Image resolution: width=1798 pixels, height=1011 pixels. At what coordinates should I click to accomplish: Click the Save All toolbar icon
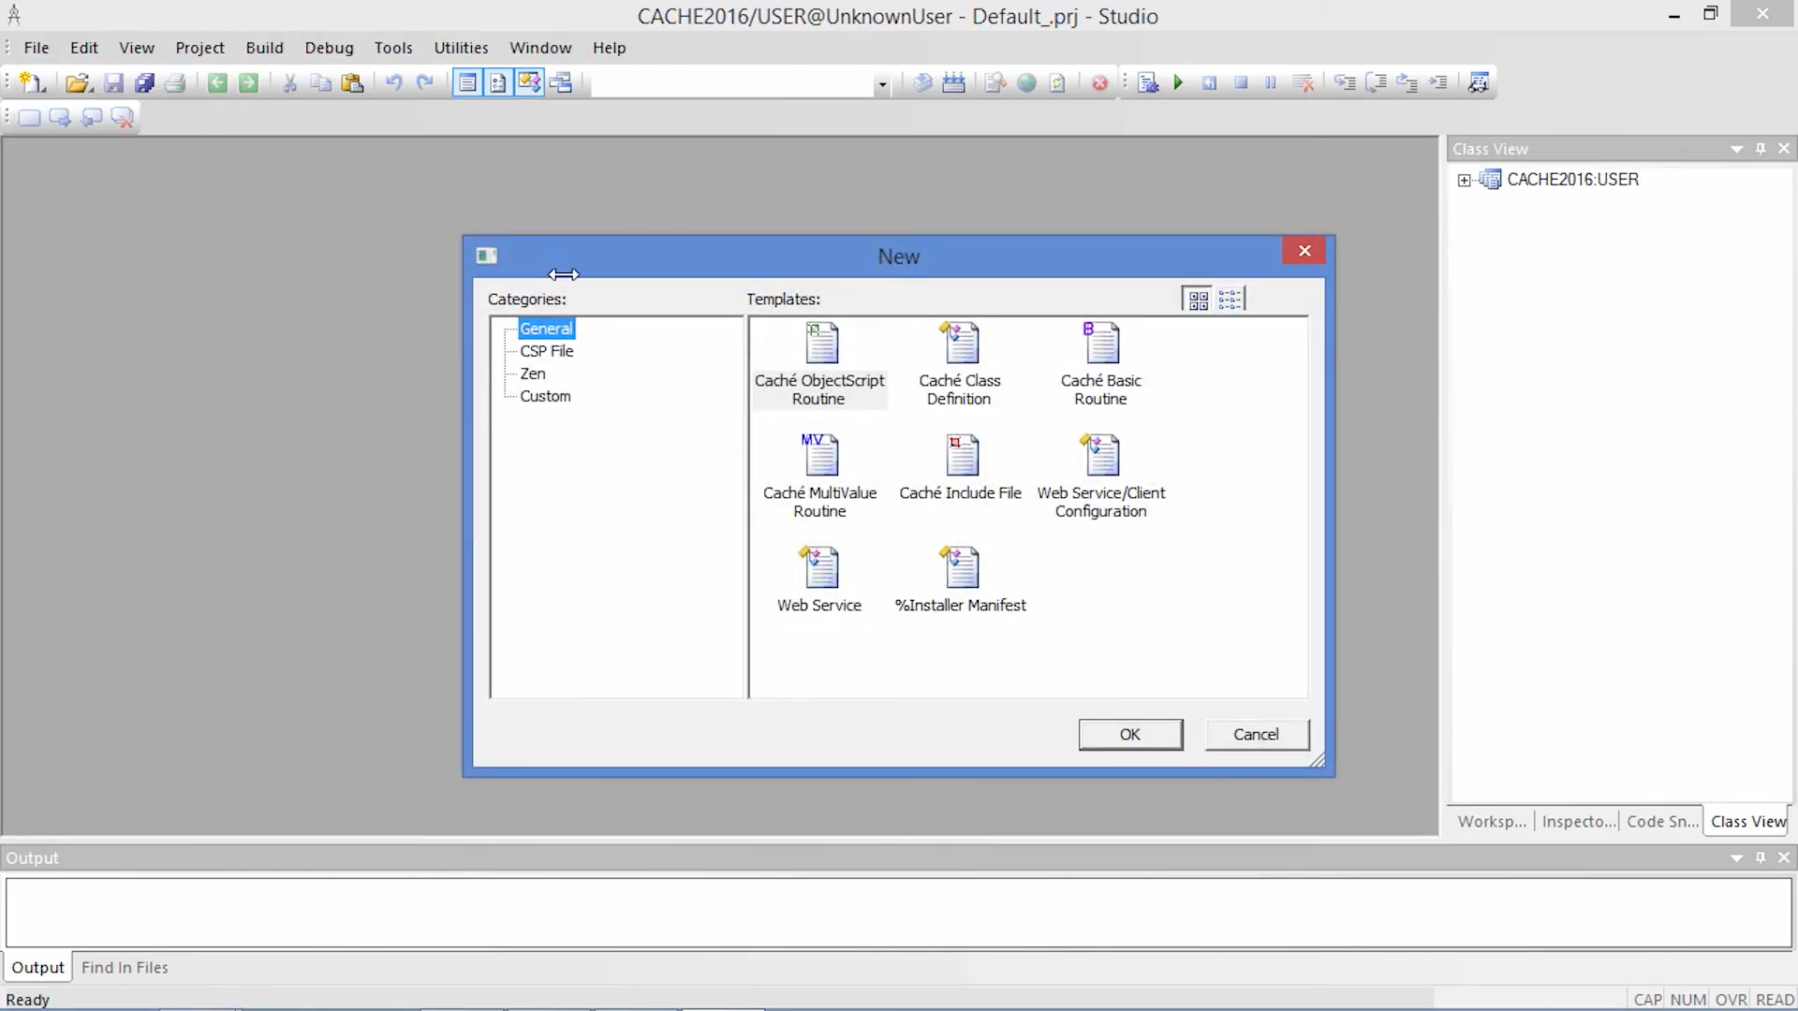pyautogui.click(x=145, y=82)
